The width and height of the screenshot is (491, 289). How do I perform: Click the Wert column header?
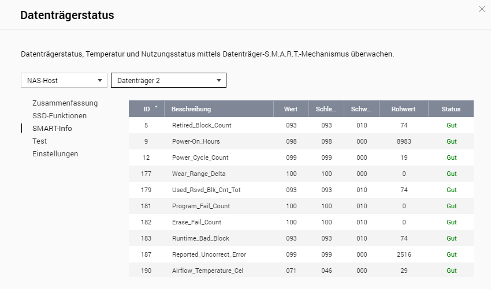[291, 109]
